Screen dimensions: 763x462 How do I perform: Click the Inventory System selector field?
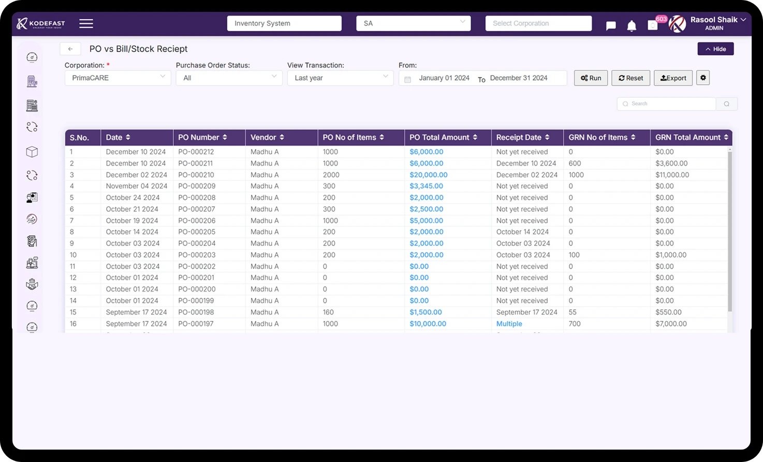point(284,23)
